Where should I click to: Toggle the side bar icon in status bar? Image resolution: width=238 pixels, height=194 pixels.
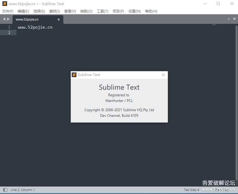pos(5,190)
